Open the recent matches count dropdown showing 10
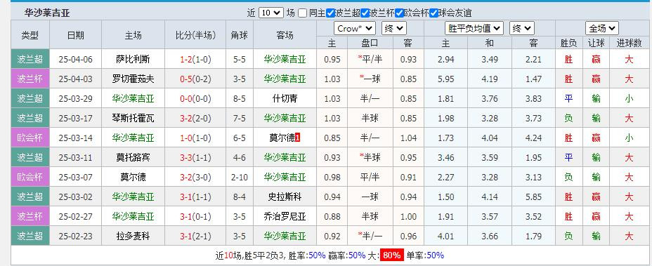Viewport: 652px width, 266px height. click(270, 13)
